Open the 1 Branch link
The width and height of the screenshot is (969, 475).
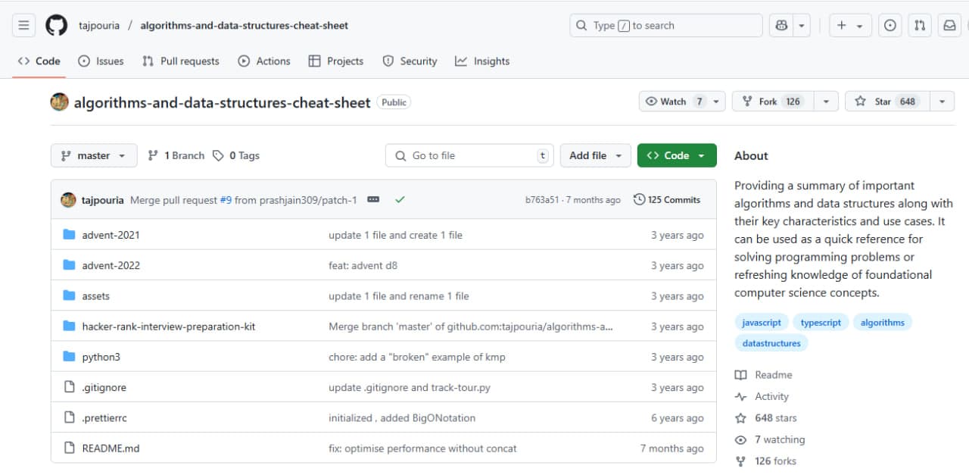(x=176, y=155)
